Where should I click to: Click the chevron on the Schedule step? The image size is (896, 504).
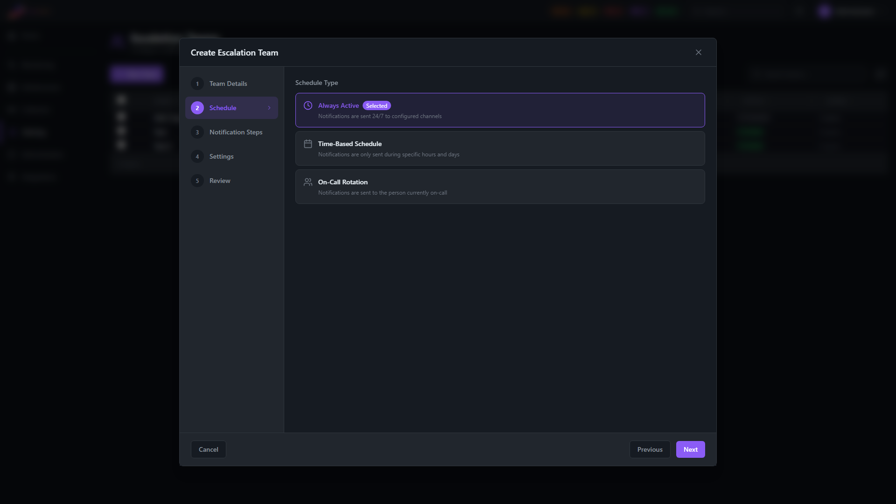click(x=269, y=108)
